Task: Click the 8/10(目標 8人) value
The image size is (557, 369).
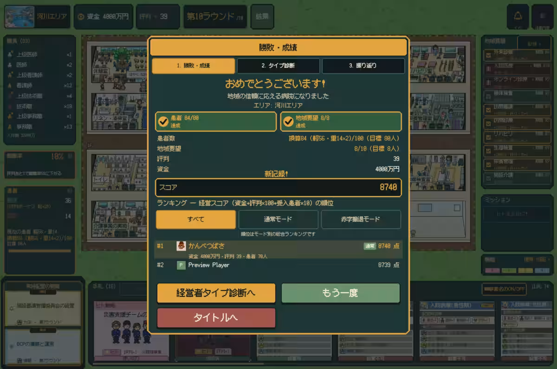Action: pyautogui.click(x=376, y=149)
